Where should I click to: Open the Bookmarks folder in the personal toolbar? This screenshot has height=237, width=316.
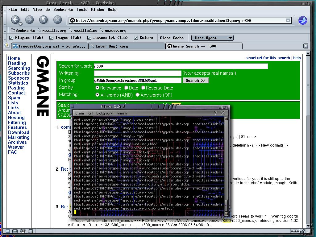(x=23, y=31)
